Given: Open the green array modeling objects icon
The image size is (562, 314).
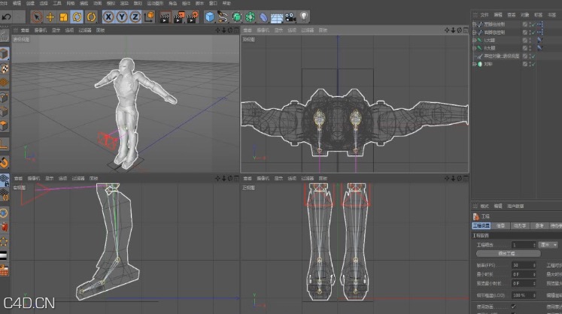Looking at the screenshot, I should pos(251,17).
